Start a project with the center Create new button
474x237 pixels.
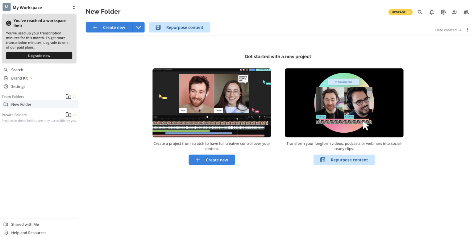212,160
